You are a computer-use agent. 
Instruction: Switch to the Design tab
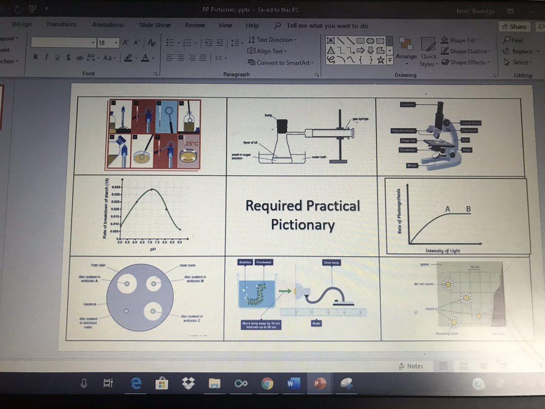21,25
